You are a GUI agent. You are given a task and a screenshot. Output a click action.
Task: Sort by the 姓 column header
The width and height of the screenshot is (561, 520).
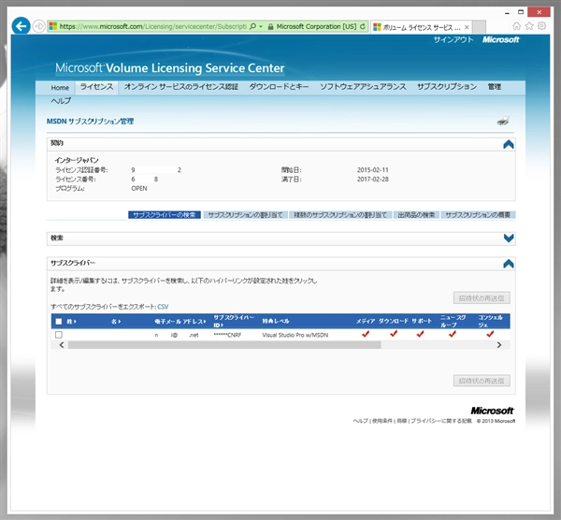(72, 322)
